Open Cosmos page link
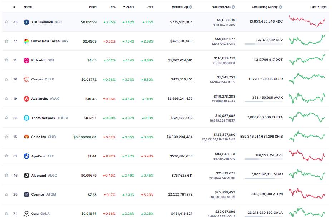334x217 pixels. coord(44,194)
